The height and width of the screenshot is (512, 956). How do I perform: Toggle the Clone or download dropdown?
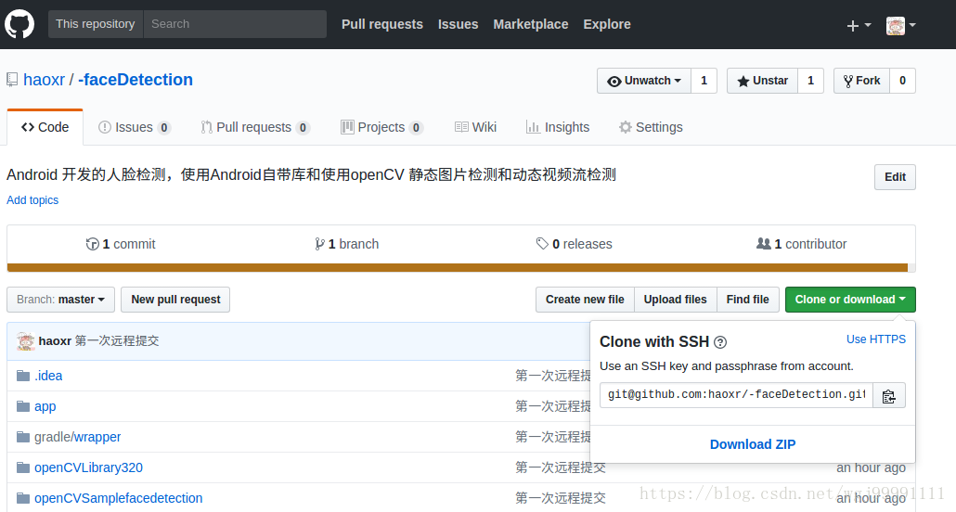(x=850, y=300)
